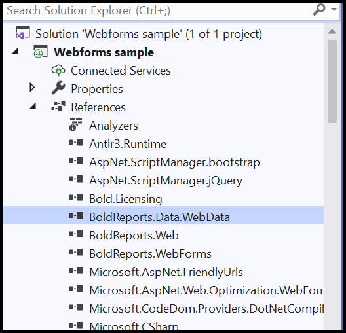Viewport: 346px width, 333px height.
Task: Select the BoldReports.WebForms reference
Action: tap(150, 254)
